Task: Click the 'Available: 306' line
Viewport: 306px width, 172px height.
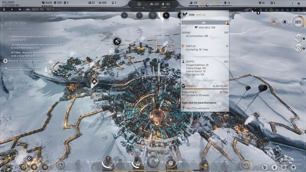Action: (205, 28)
